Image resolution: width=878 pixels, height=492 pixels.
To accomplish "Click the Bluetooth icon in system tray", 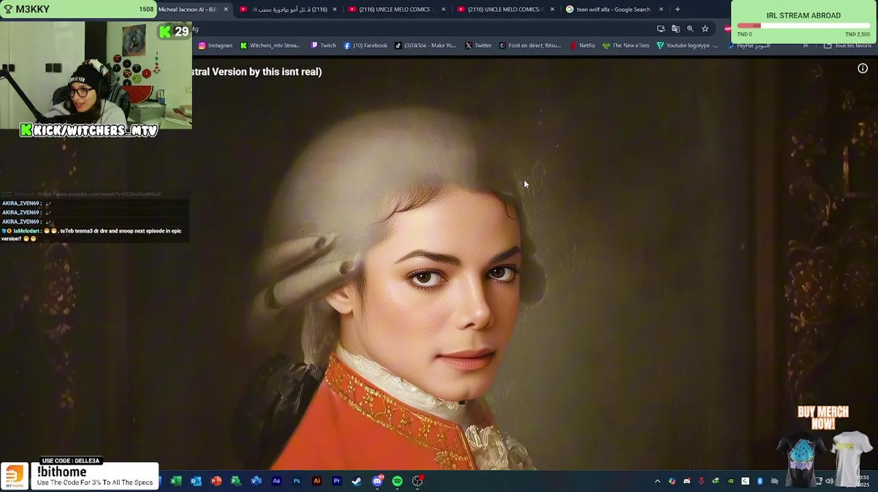I will point(760,481).
